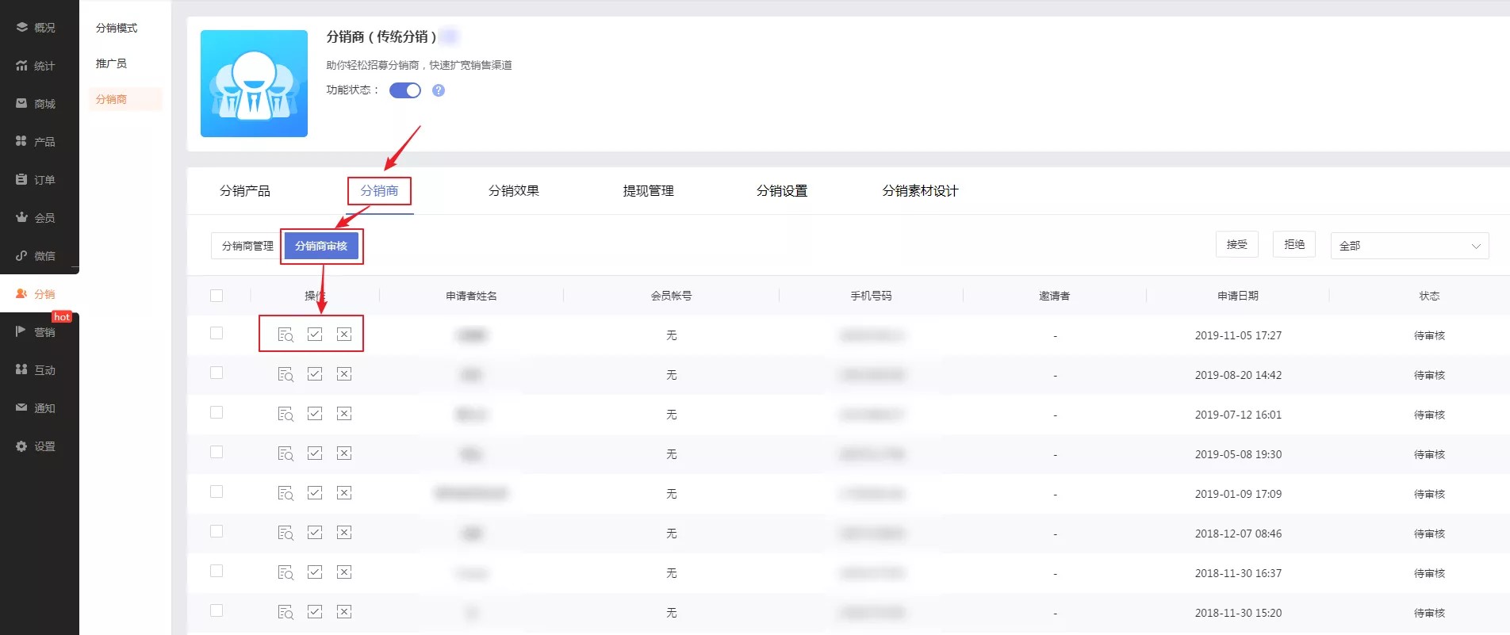The height and width of the screenshot is (635, 1510).
Task: Tick the checkbox for the 2019-05-08 19:30 row
Action: (217, 452)
